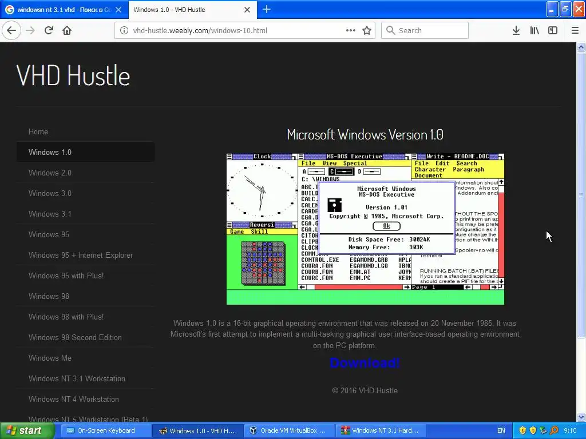Viewport: 586px width, 439px height.
Task: Click Windows 1.0 - VHD H... taskbar button
Action: pos(197,430)
